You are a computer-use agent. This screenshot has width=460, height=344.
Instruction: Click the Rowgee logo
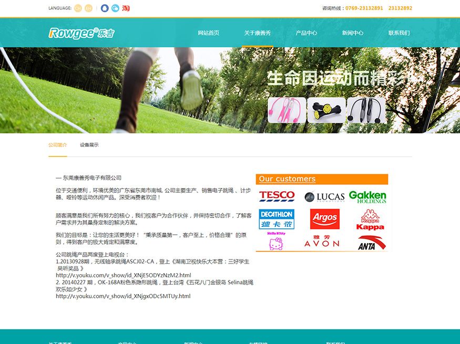pyautogui.click(x=81, y=33)
